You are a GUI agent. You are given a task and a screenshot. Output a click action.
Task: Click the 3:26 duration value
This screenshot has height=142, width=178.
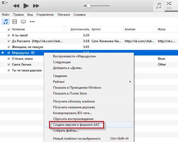tap(86, 35)
